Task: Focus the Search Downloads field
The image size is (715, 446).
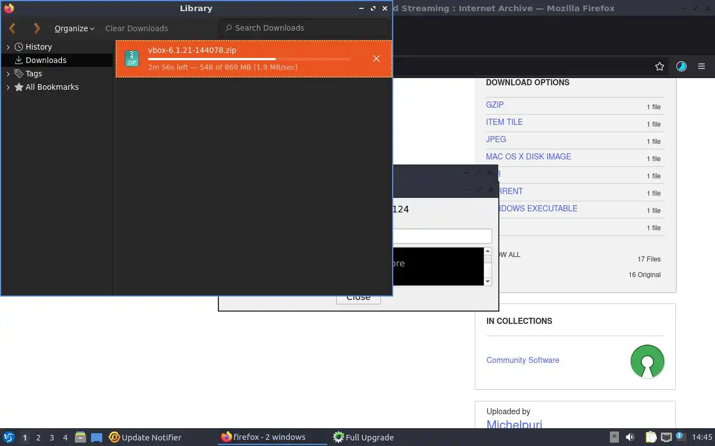Action: pyautogui.click(x=304, y=28)
